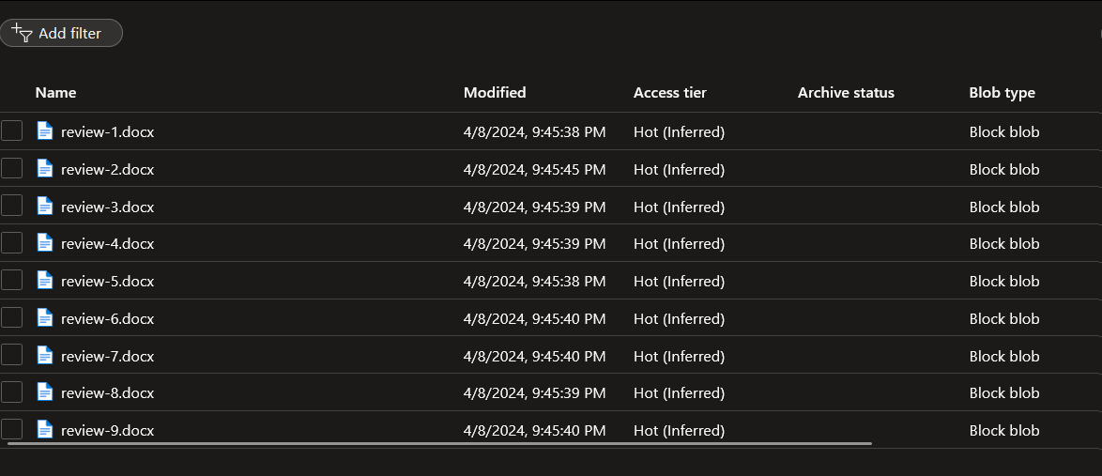Open the review-2.docx blob link

[x=108, y=169]
